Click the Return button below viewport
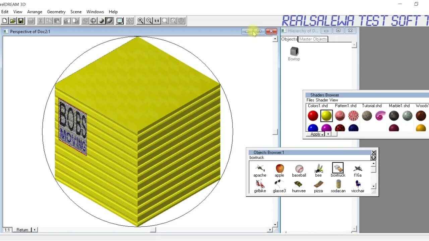Viewport: 429px width, 241px height. coord(22,230)
